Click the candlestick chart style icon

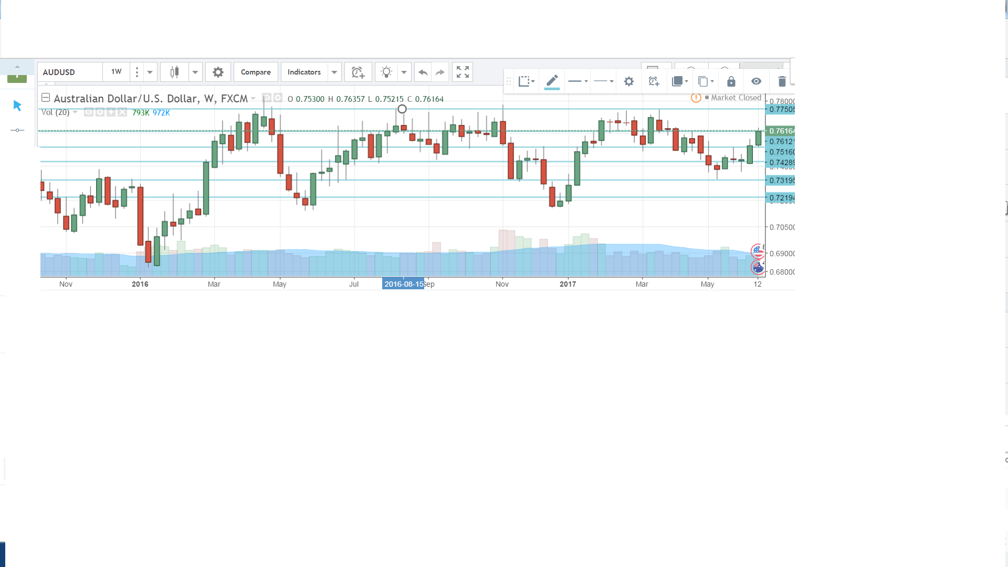tap(174, 72)
